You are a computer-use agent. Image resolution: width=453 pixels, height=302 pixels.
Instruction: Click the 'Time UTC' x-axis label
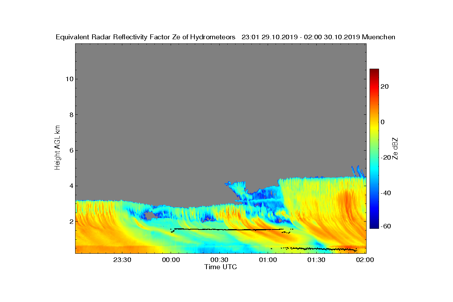(221, 267)
